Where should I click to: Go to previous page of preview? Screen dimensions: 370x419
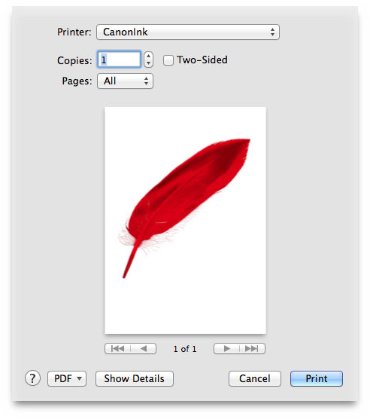[x=144, y=348]
